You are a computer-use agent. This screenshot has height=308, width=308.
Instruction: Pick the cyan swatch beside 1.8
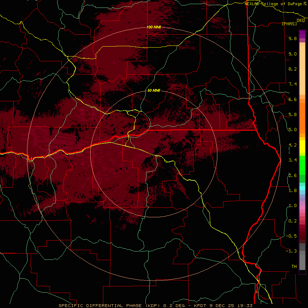(x=302, y=188)
